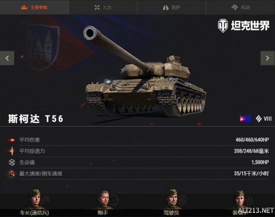This screenshot has width=275, height=217.
Task: Click the 460/460/640HP damage value
Action: (252, 140)
